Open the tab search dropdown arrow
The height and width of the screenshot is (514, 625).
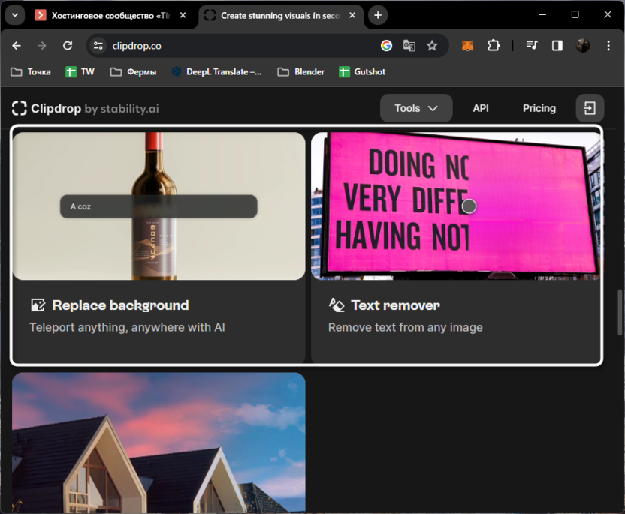[x=14, y=15]
